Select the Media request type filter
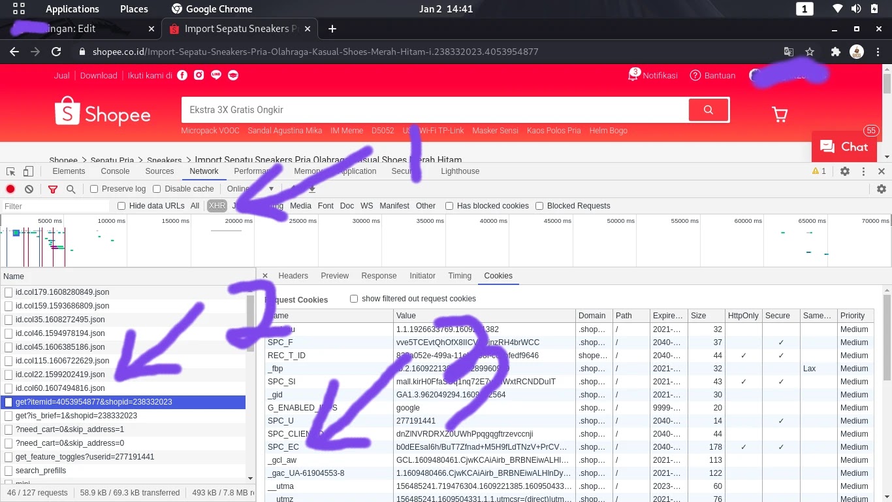Viewport: 892px width, 502px height. point(300,206)
